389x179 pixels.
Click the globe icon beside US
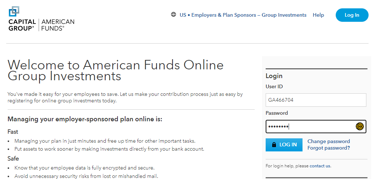coord(173,15)
